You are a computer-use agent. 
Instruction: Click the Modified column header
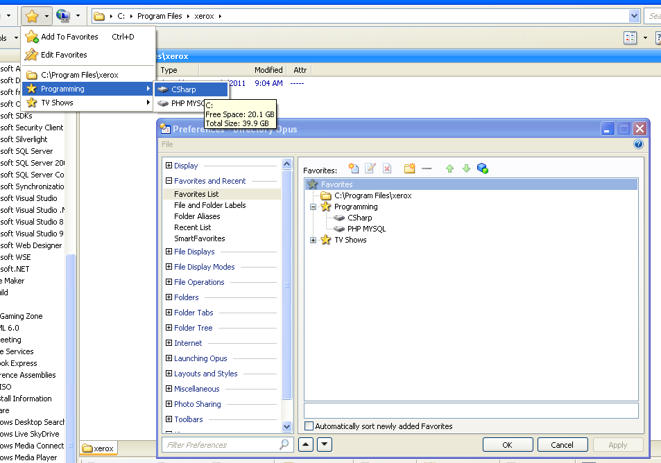268,70
